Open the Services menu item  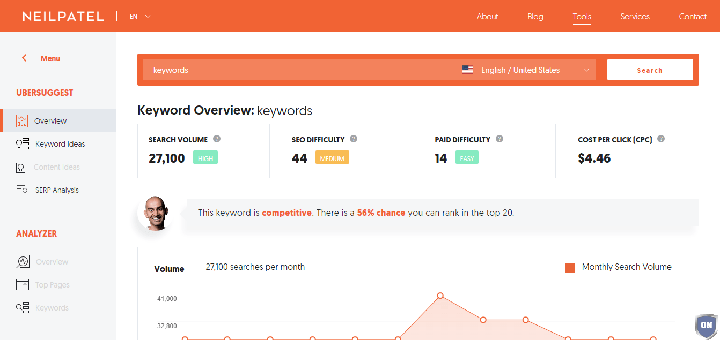click(635, 17)
